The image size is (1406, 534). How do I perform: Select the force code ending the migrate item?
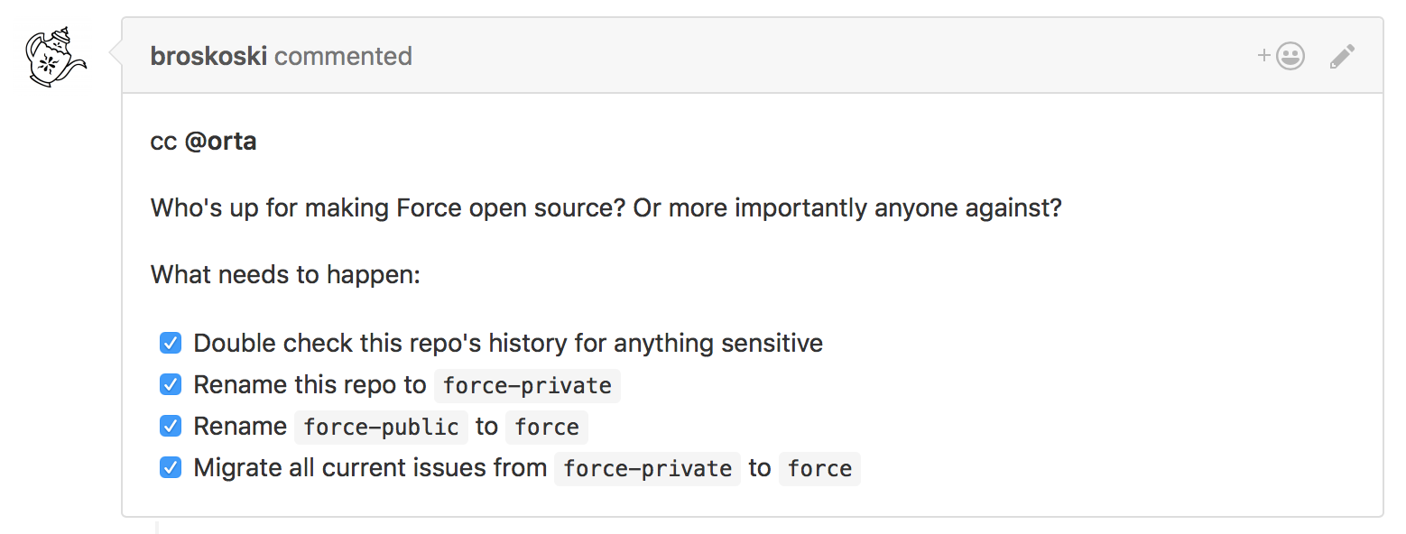coord(819,468)
